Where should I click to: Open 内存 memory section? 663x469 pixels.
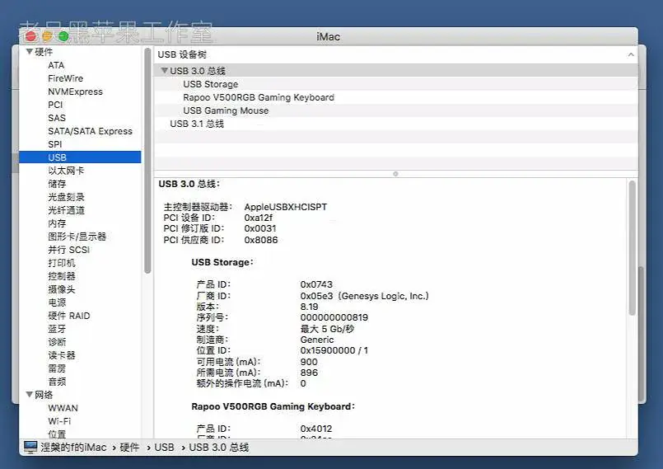pyautogui.click(x=57, y=223)
